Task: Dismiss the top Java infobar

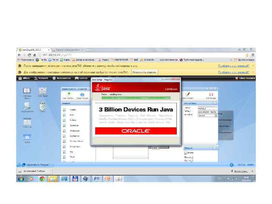Action: (x=253, y=66)
